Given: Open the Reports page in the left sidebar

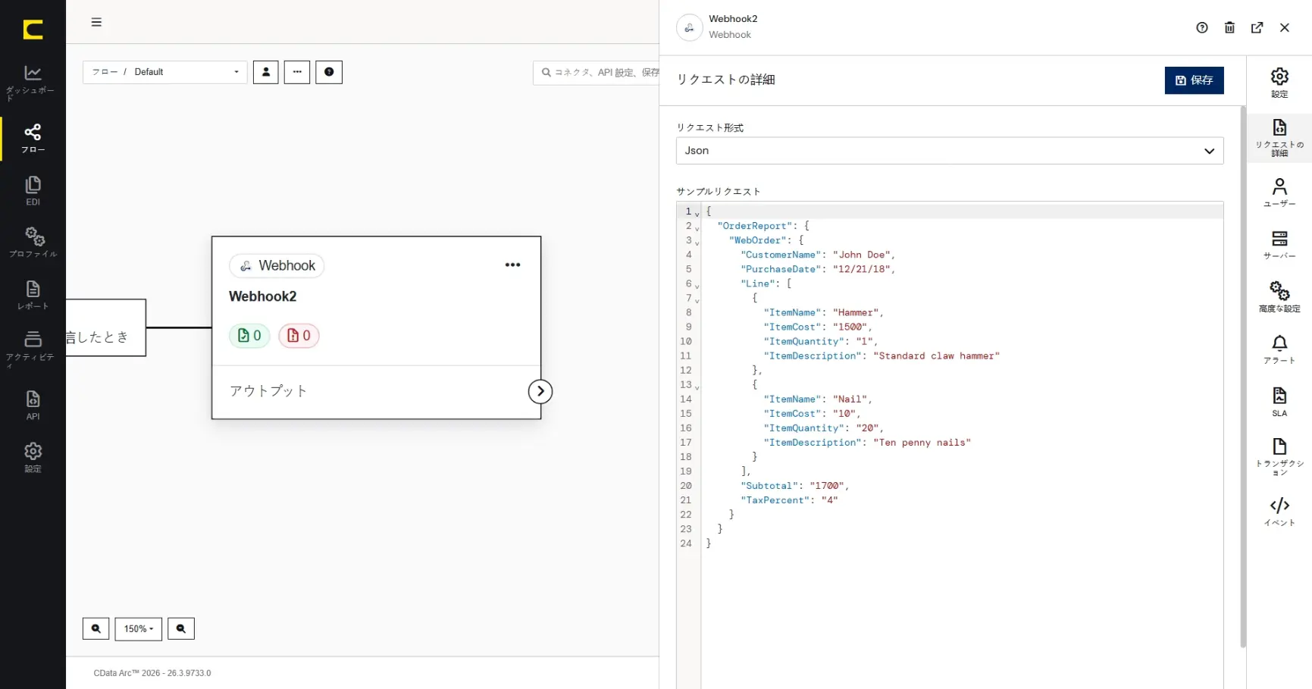Looking at the screenshot, I should point(33,295).
